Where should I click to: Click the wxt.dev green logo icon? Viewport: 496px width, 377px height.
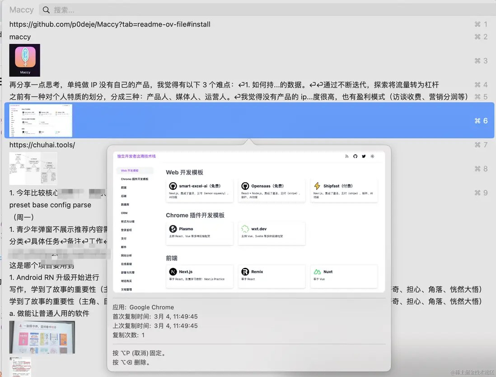point(245,229)
